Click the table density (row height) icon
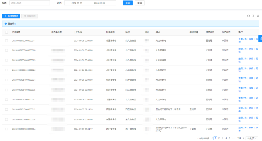 [x=253, y=16]
